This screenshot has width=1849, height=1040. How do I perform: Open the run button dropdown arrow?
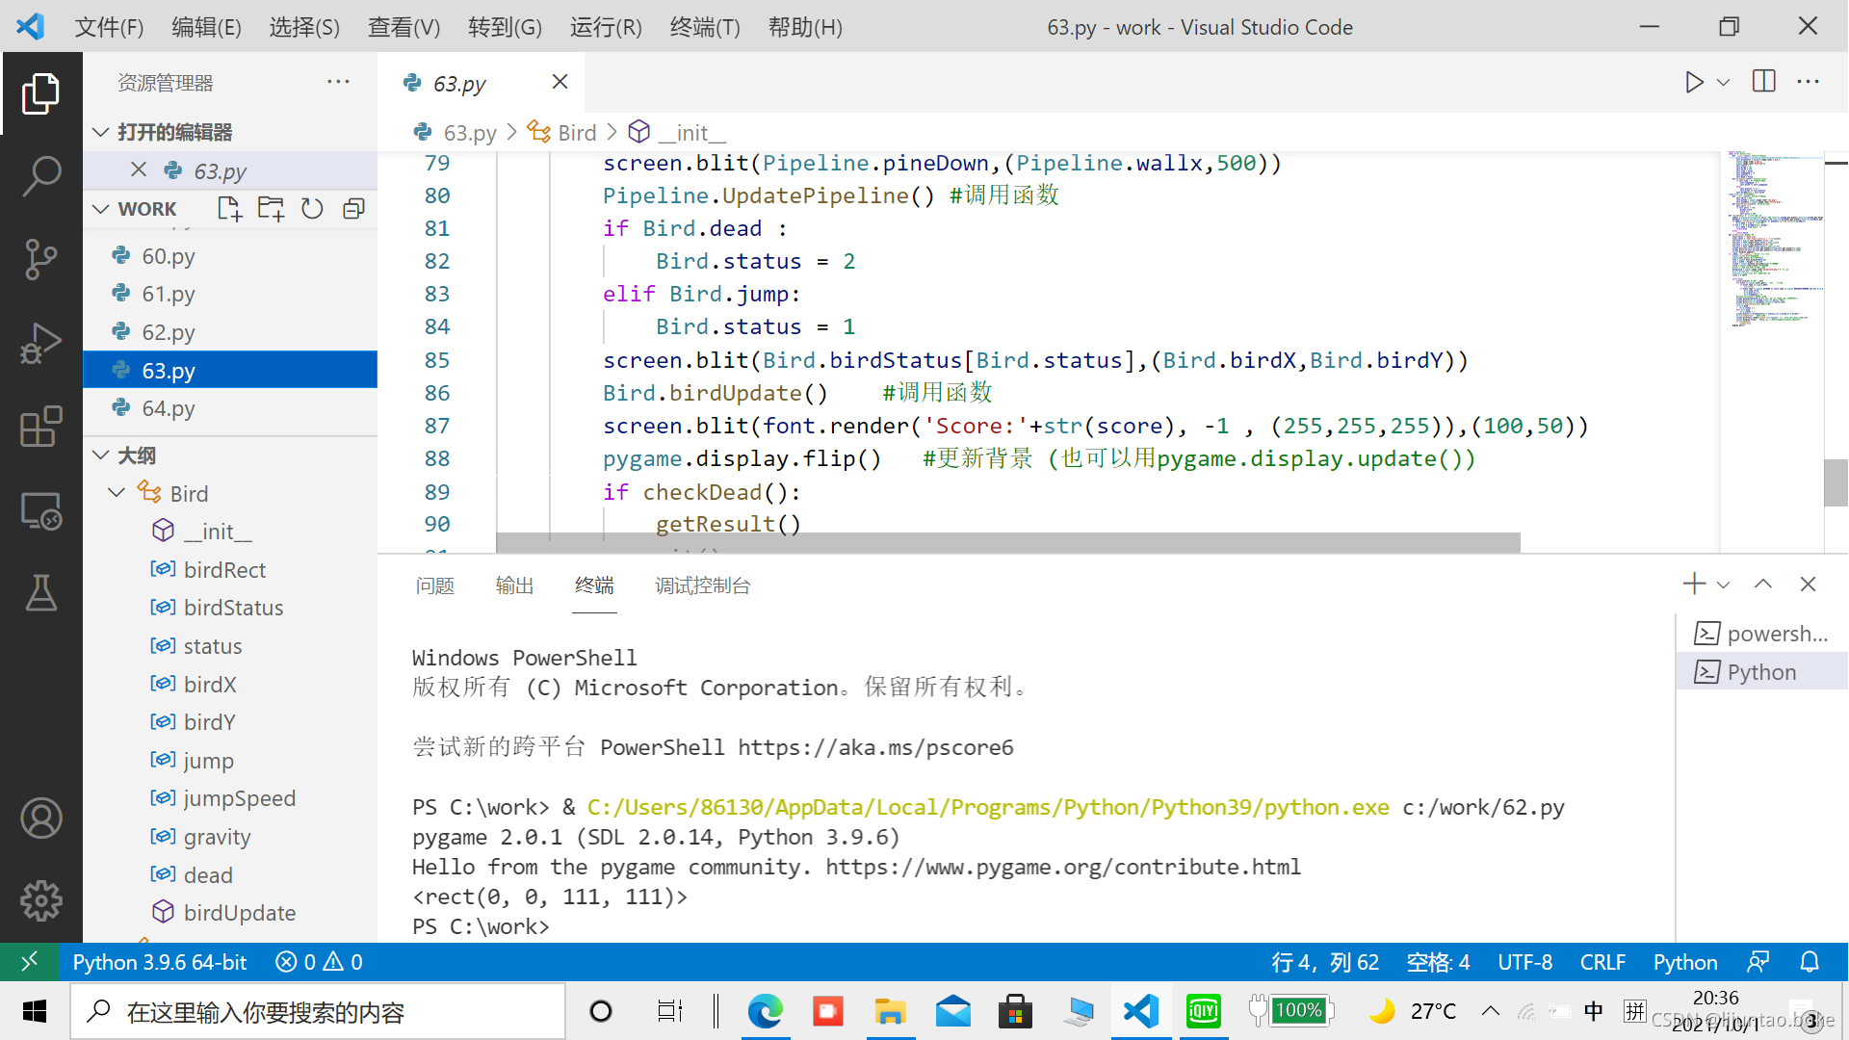(x=1724, y=83)
